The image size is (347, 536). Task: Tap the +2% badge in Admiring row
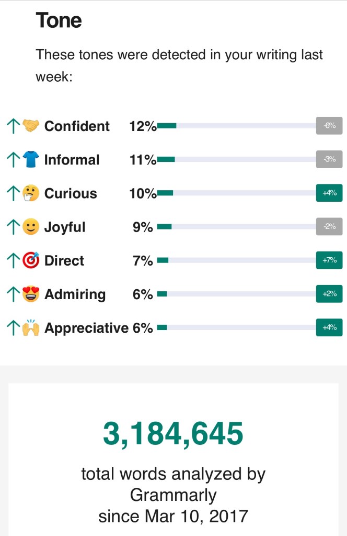[329, 294]
